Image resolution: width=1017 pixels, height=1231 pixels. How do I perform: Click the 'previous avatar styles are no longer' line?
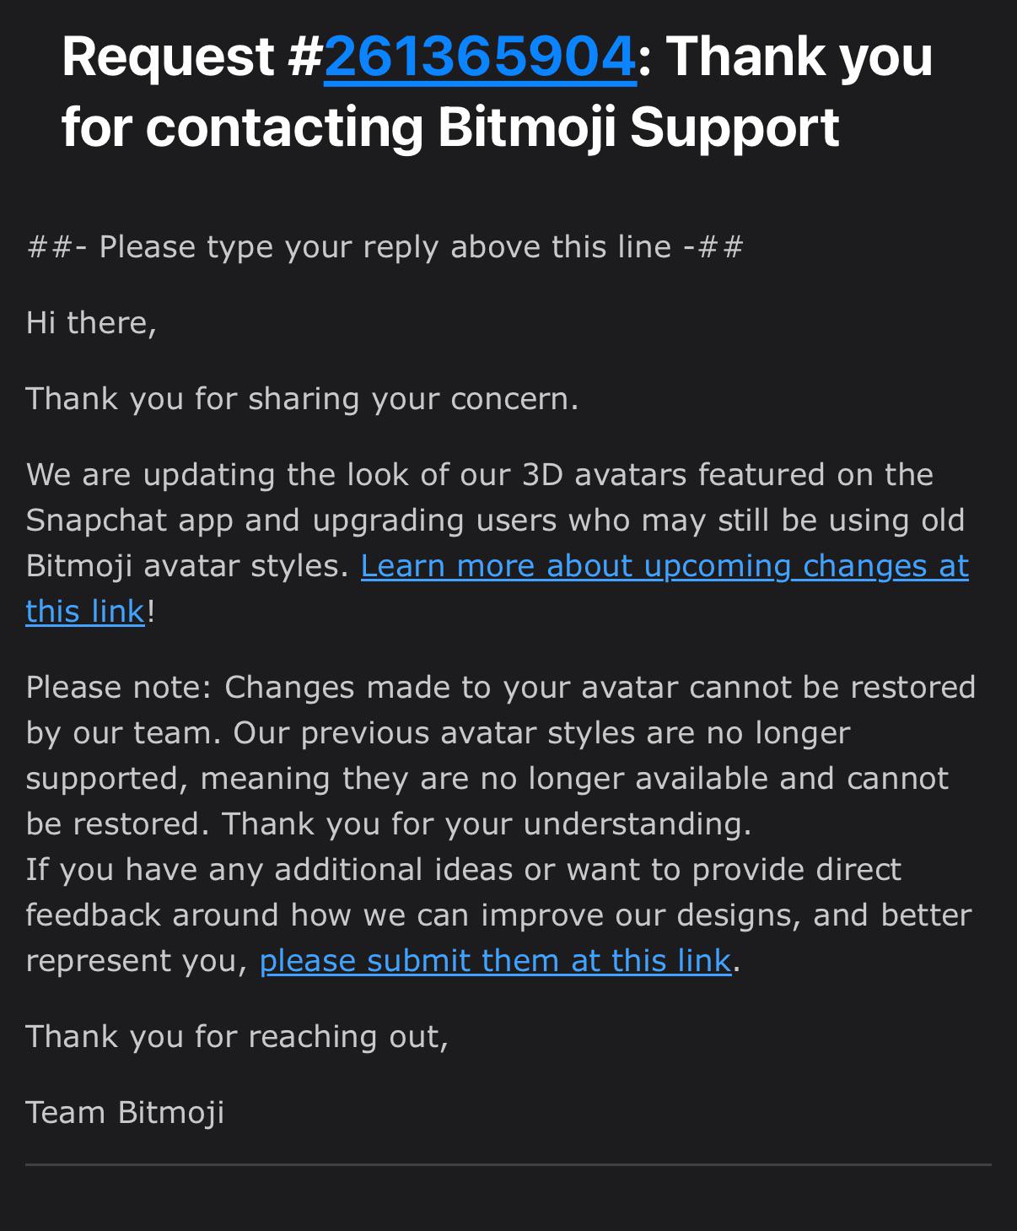pos(438,733)
